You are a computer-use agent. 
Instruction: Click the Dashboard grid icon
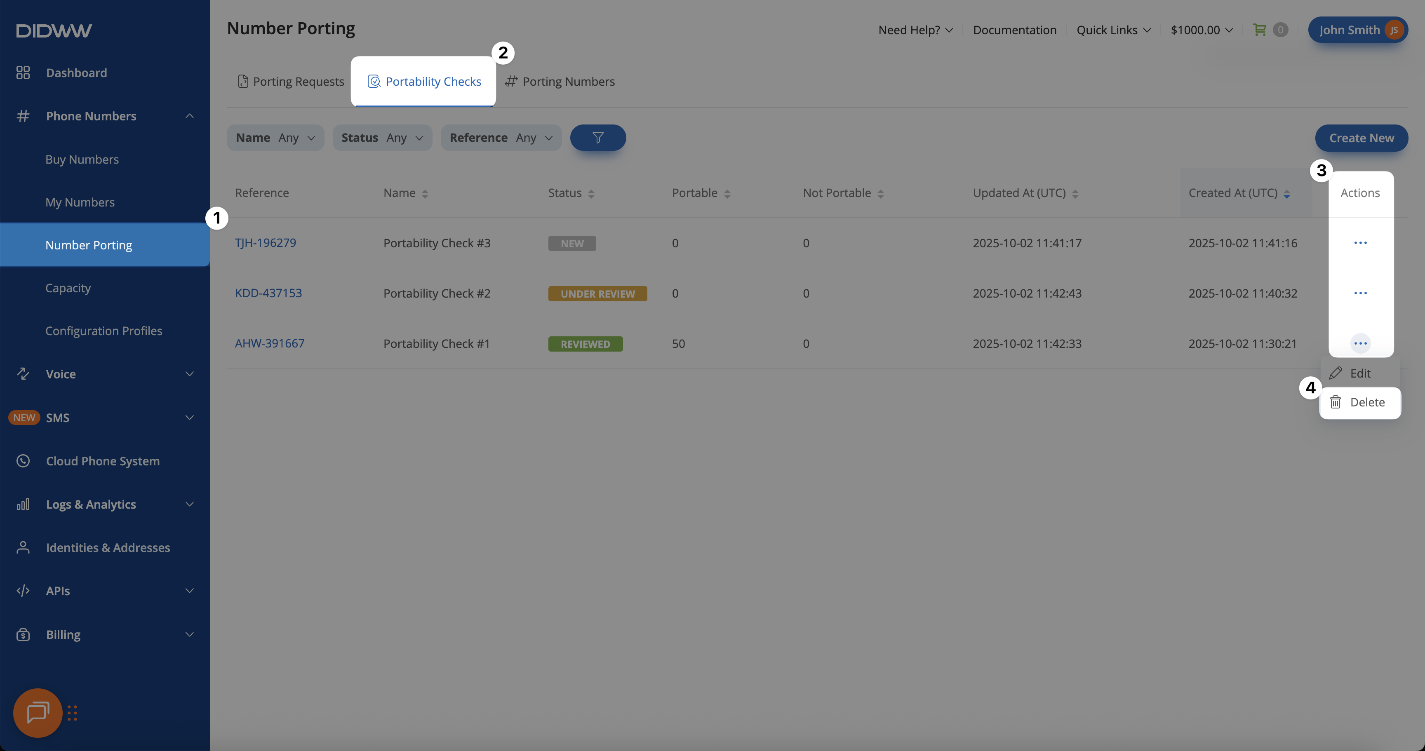point(23,73)
